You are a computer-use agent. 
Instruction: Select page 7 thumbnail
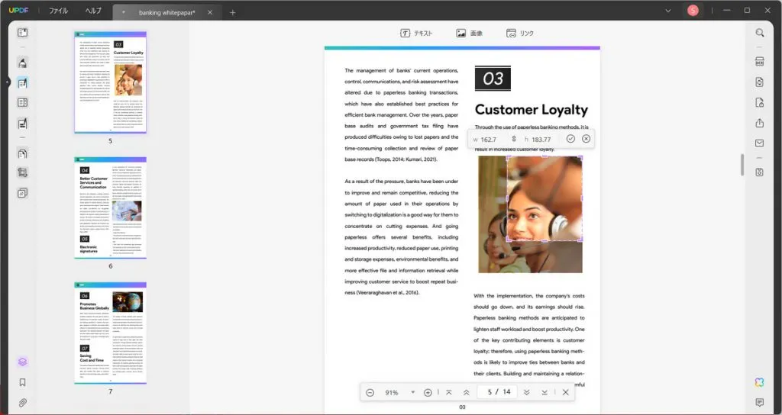(x=110, y=333)
